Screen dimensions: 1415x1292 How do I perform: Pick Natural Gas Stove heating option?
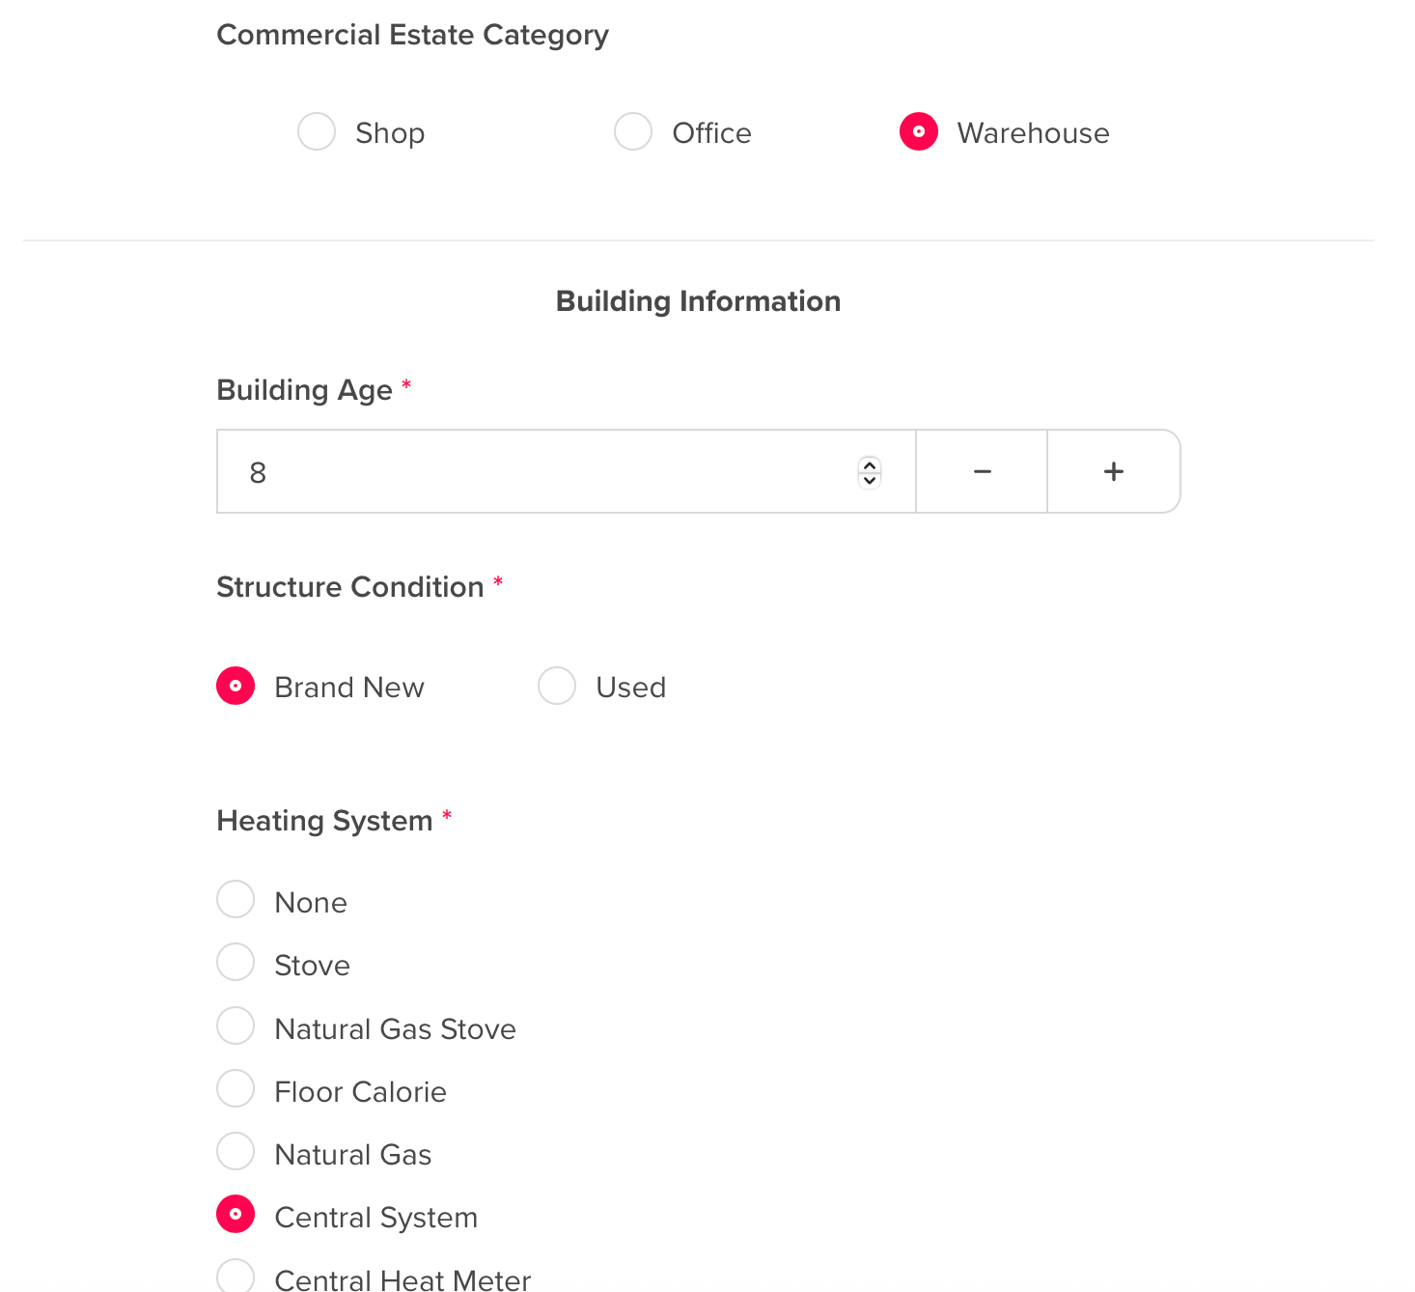[x=236, y=1025]
